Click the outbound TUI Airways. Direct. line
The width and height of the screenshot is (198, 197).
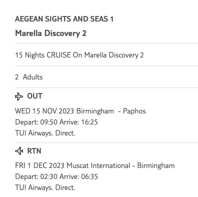pyautogui.click(x=45, y=133)
